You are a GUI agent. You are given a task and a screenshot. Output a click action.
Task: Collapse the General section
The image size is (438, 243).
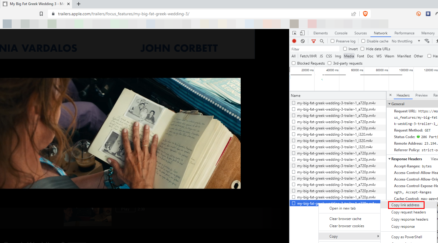point(390,104)
